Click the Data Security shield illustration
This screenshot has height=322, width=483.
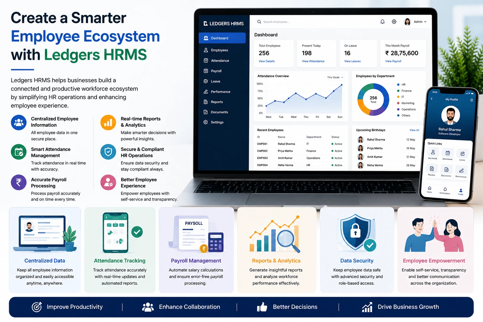pos(357,233)
